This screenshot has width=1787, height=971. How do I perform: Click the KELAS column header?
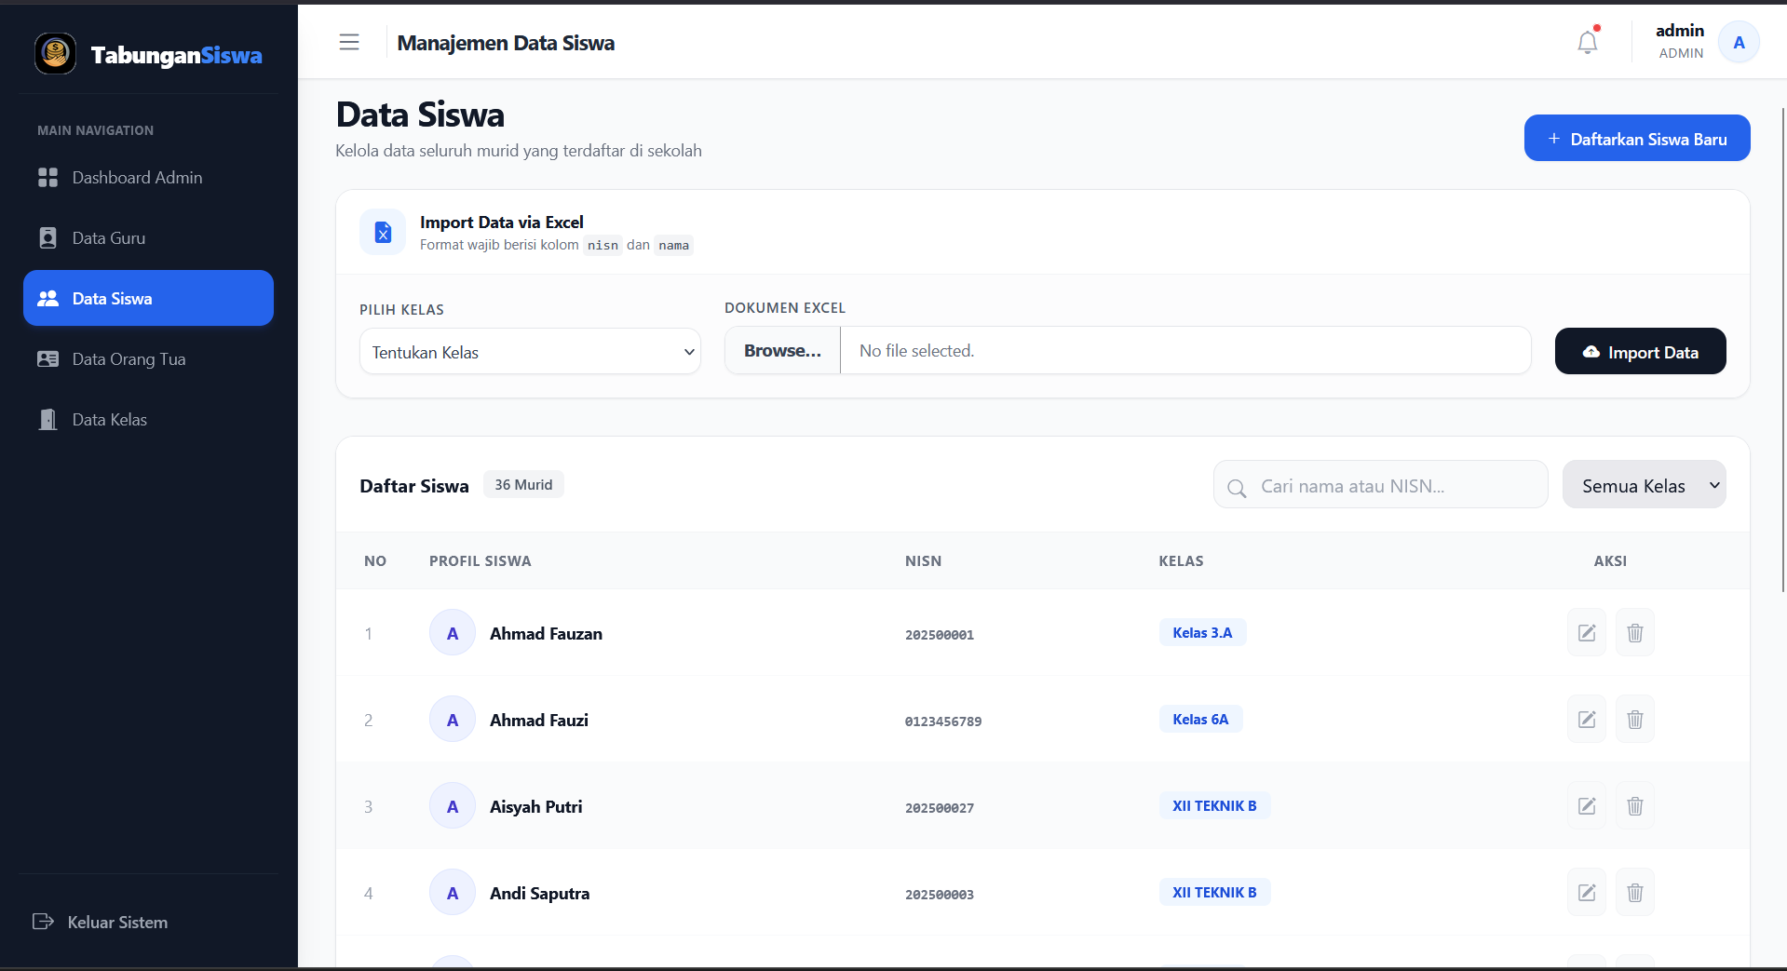pos(1181,561)
